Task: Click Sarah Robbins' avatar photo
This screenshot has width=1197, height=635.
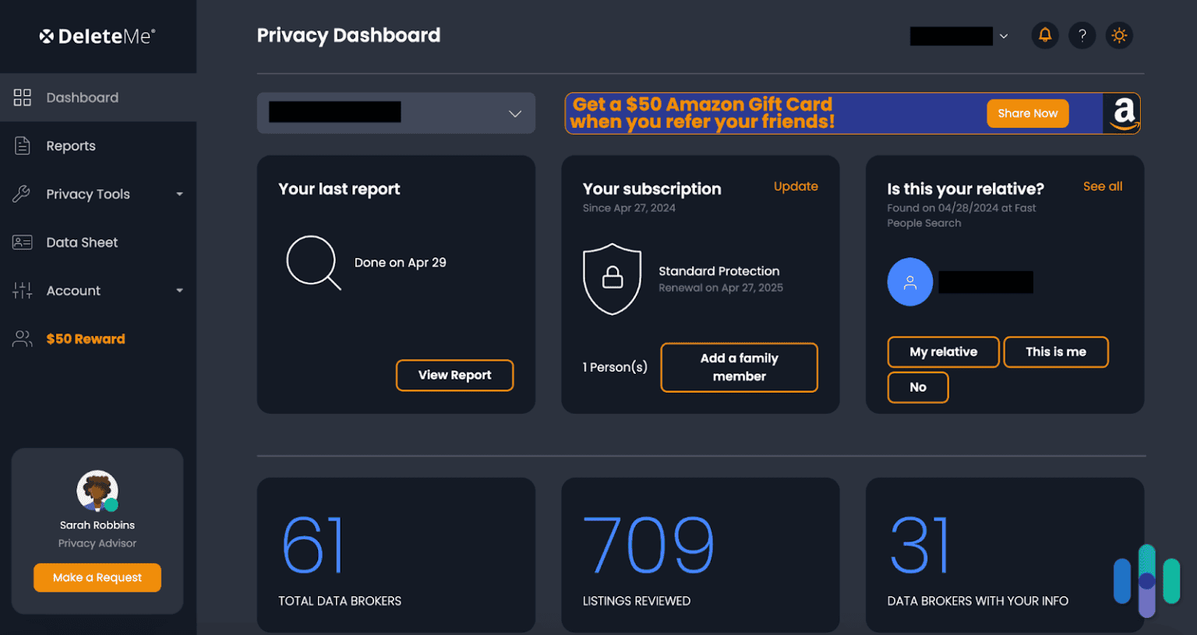Action: tap(97, 492)
